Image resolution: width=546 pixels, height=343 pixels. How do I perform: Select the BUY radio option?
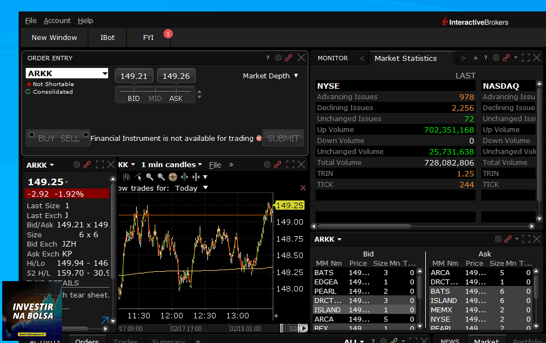tap(32, 134)
